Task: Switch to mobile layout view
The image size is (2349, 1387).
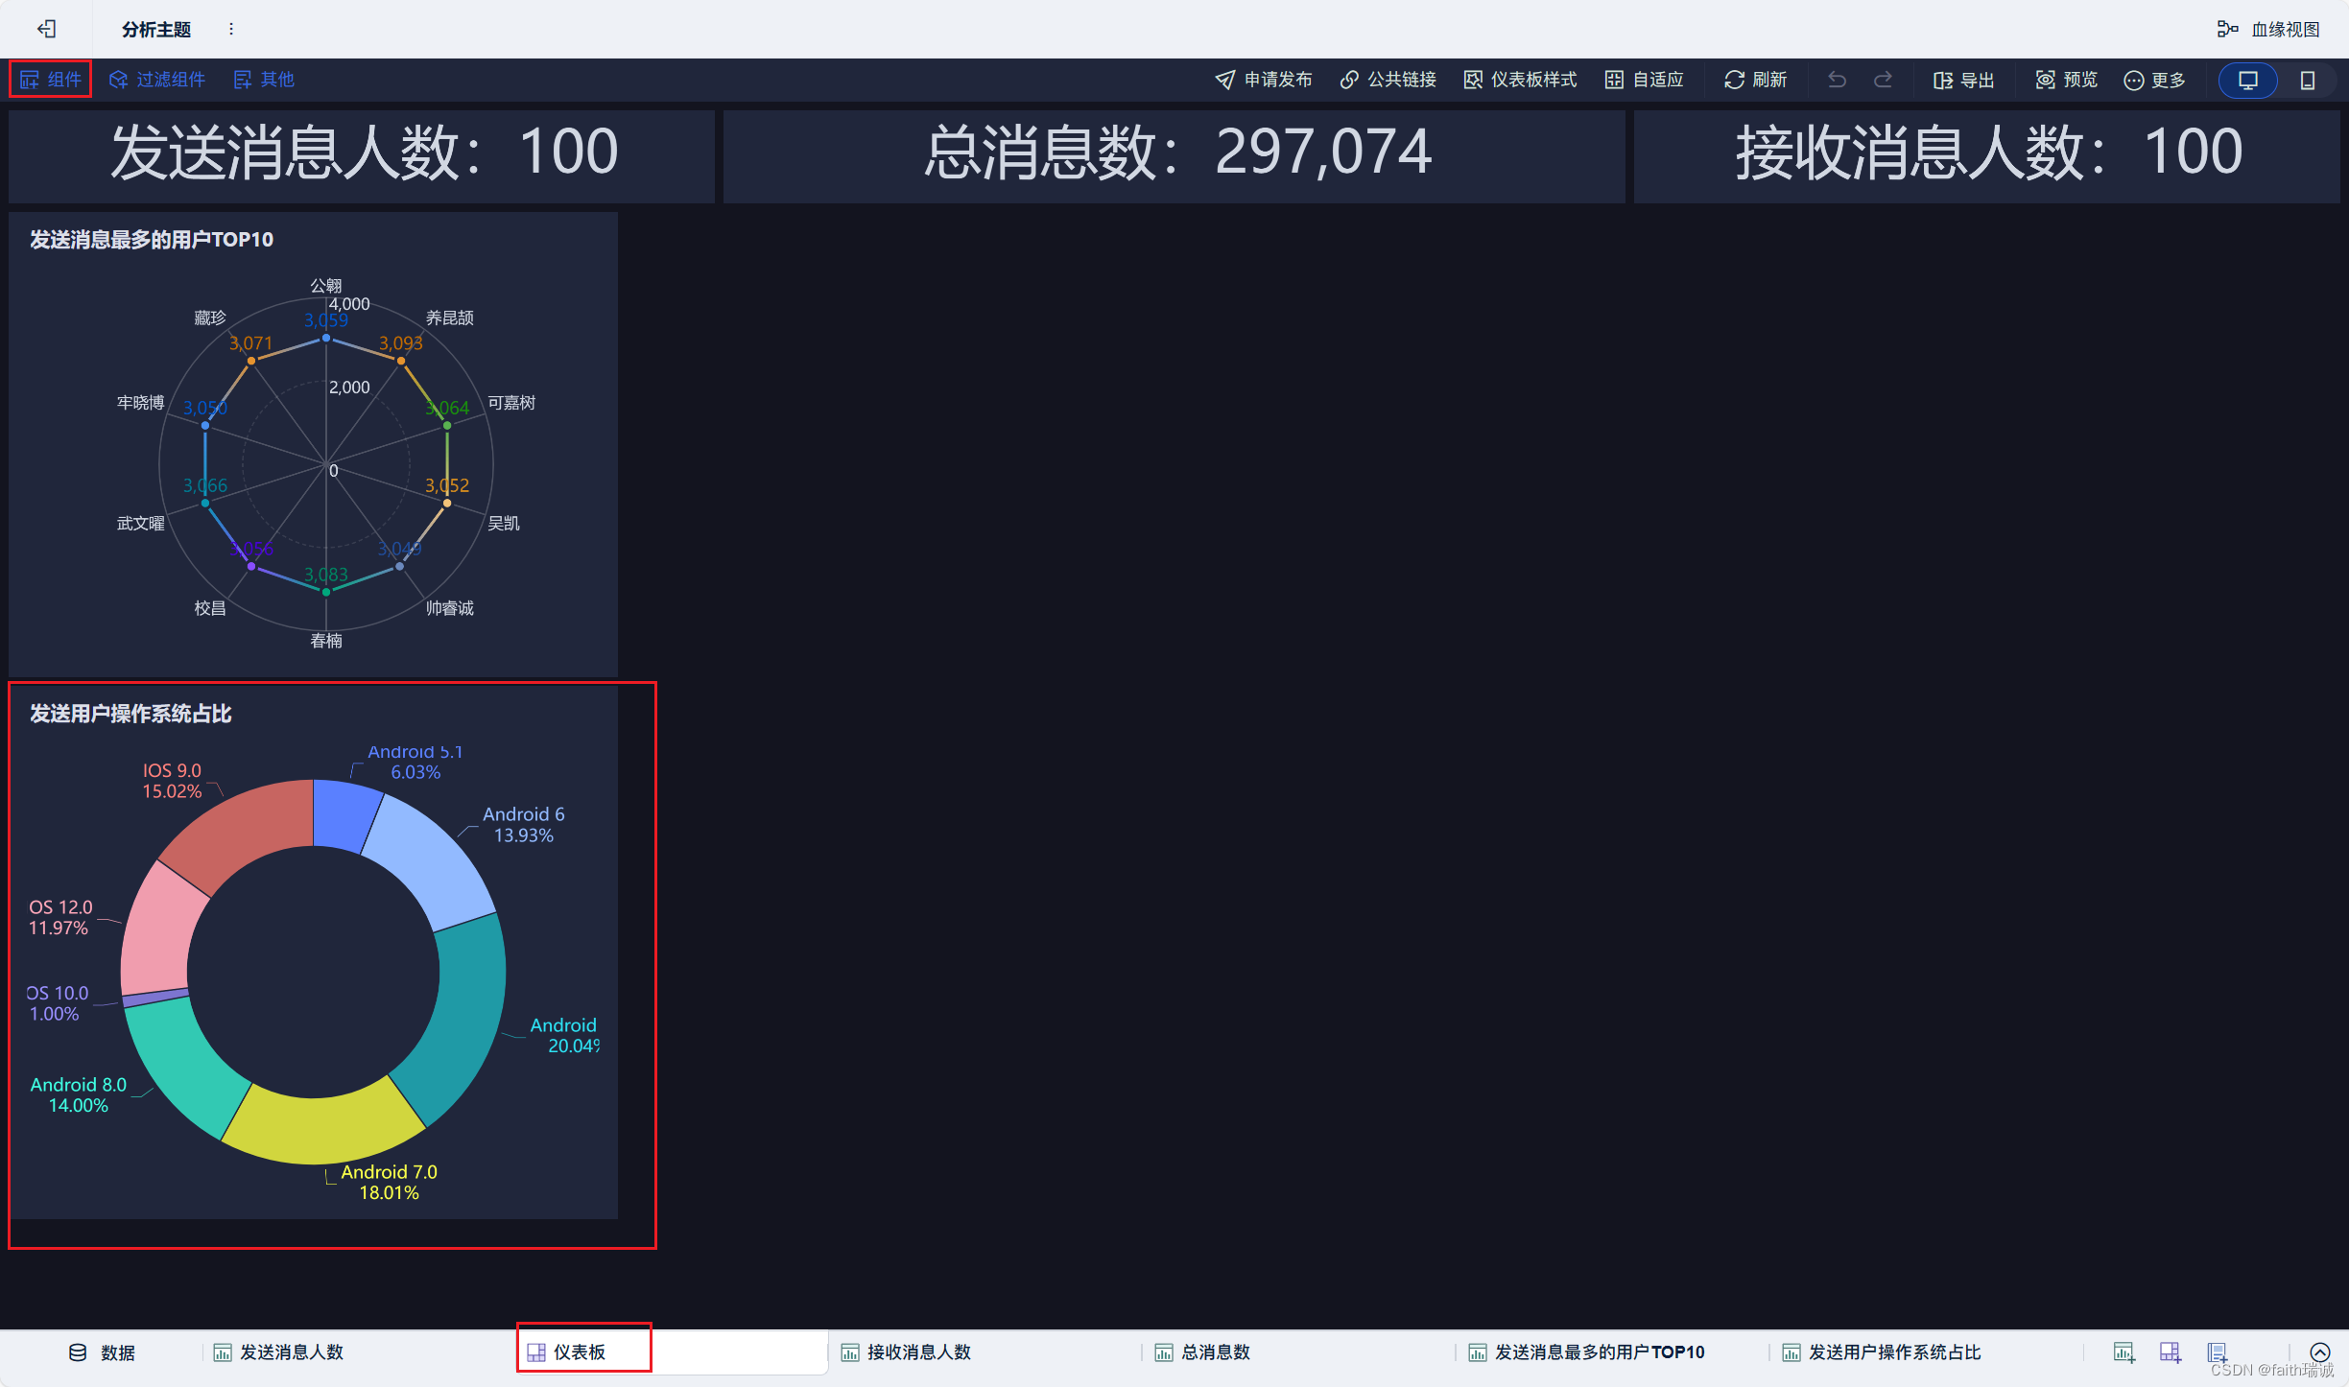Action: [2308, 80]
